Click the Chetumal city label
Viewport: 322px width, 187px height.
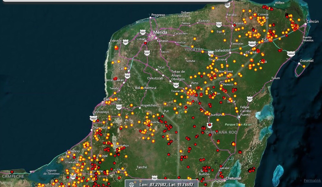[x=233, y=178]
